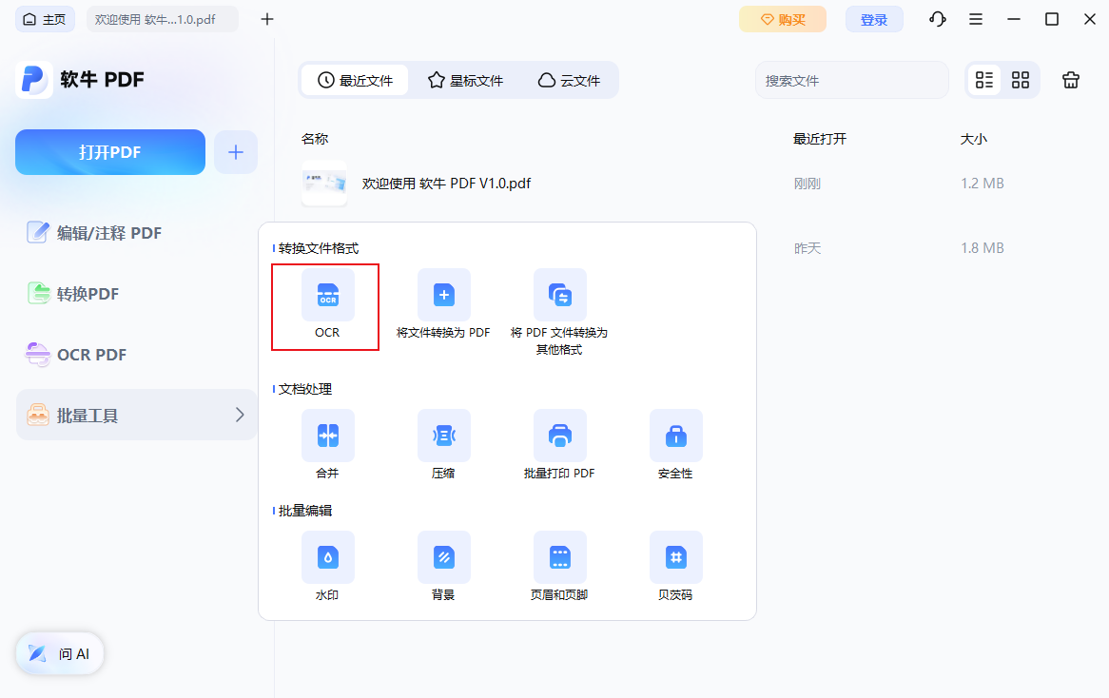The width and height of the screenshot is (1109, 698).
Task: Click the 软牛 PDF logo icon
Action: [34, 79]
